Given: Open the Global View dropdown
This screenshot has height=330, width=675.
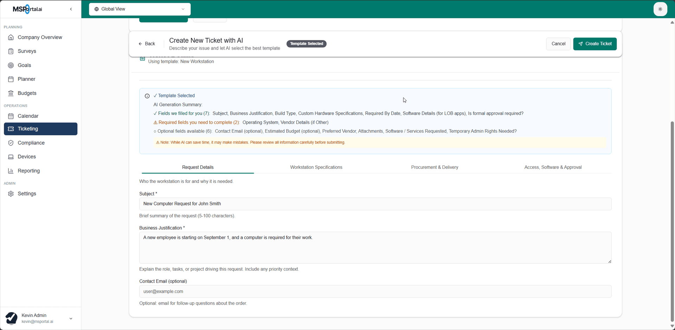Looking at the screenshot, I should click(x=140, y=9).
